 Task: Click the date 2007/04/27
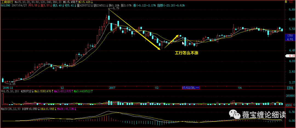click(x=19, y=6)
